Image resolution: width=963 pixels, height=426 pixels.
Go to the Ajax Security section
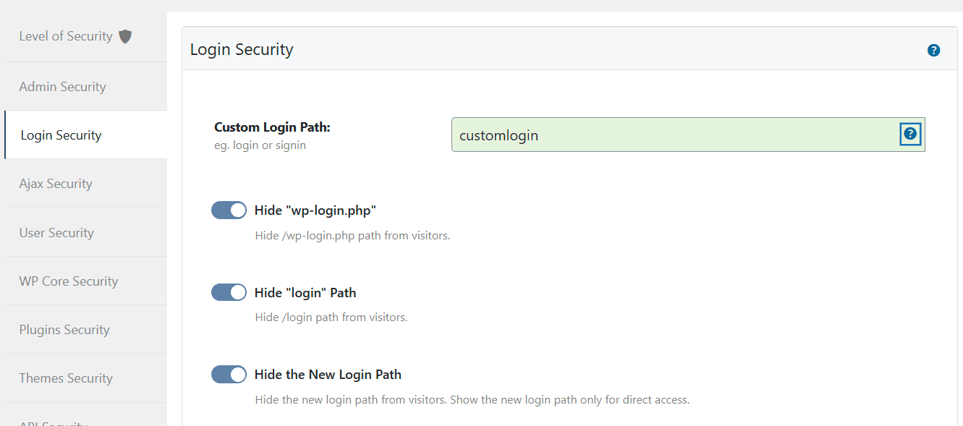(56, 184)
